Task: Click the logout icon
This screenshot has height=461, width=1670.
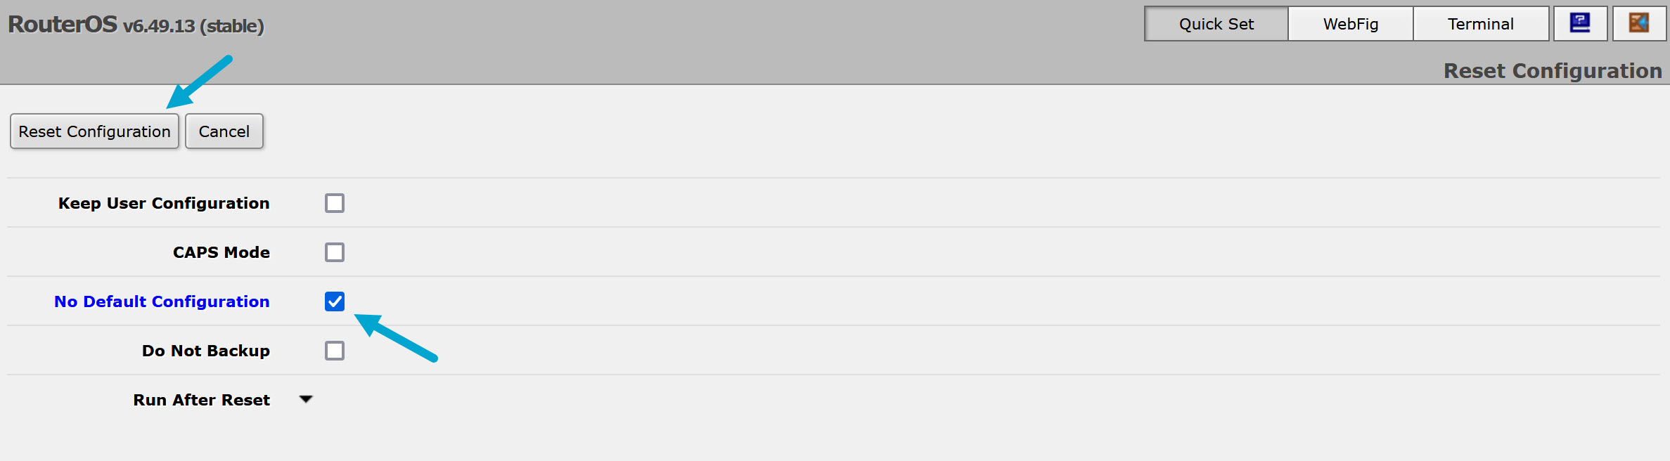Action: pyautogui.click(x=1639, y=24)
